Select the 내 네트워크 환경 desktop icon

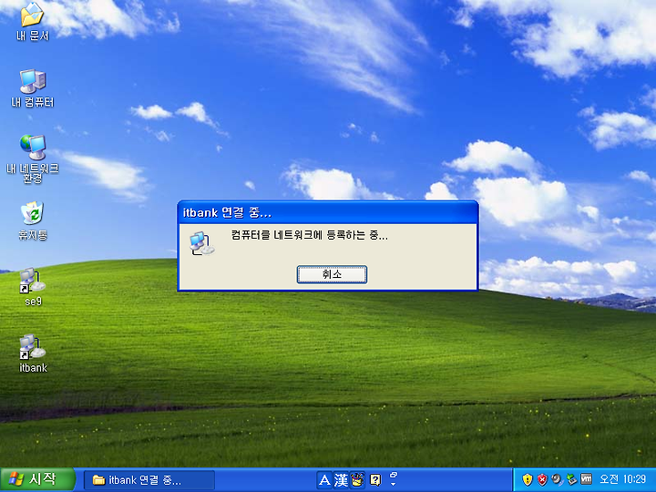(x=32, y=159)
